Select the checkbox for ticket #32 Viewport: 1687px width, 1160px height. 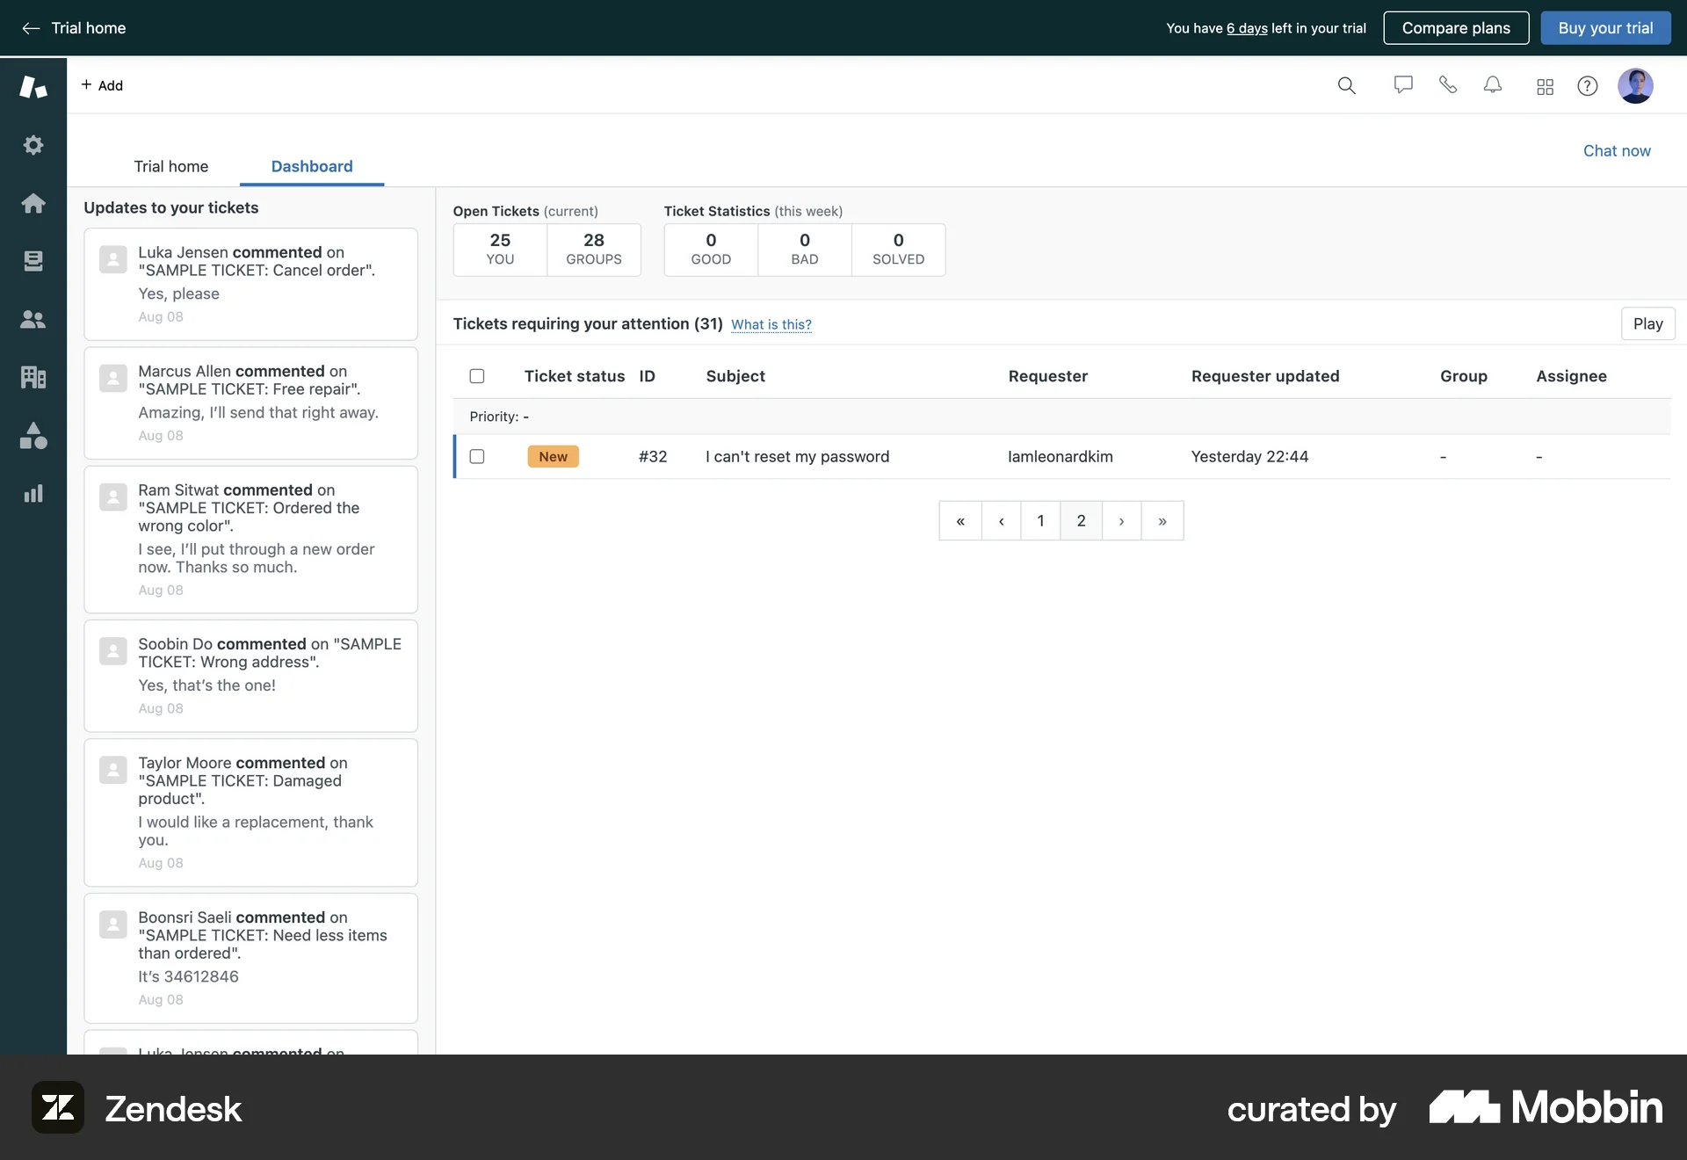click(477, 456)
